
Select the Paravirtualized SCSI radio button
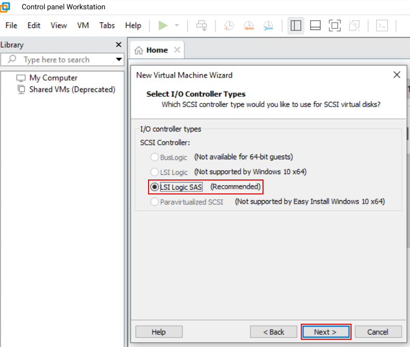[155, 202]
